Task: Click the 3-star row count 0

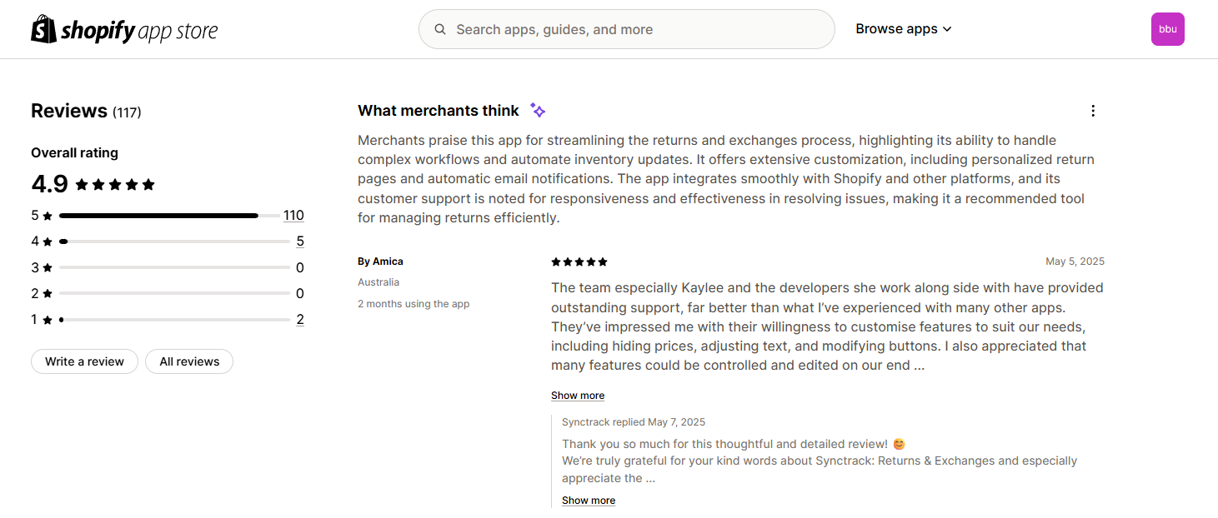Action: tap(300, 268)
